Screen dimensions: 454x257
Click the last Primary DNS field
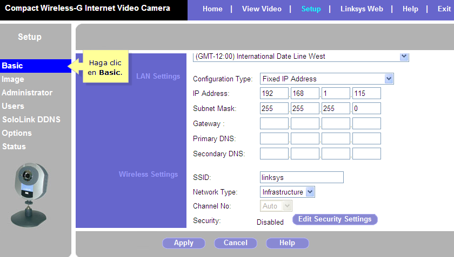pyautogui.click(x=366, y=138)
